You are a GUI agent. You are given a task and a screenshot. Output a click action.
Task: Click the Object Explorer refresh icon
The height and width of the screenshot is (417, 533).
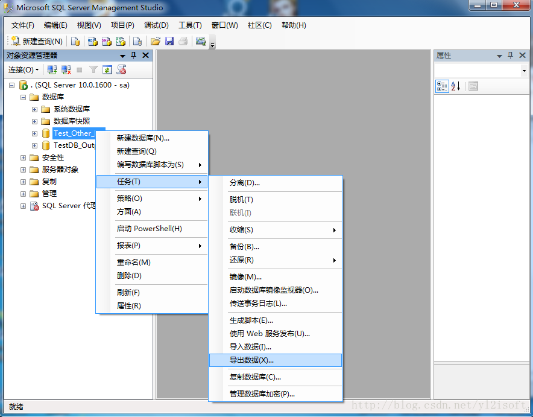click(107, 70)
